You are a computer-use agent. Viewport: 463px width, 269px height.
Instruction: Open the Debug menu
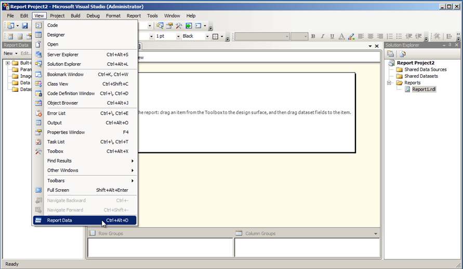93,16
